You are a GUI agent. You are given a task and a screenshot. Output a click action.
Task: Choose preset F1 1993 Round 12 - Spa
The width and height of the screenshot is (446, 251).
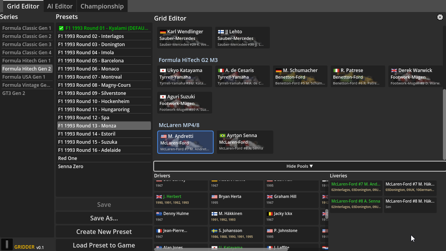coord(104,117)
